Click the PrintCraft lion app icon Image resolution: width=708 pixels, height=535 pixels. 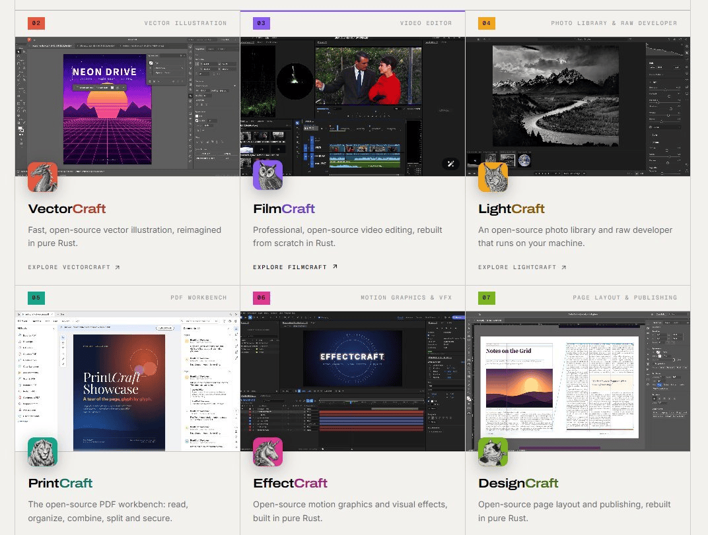coord(42,452)
